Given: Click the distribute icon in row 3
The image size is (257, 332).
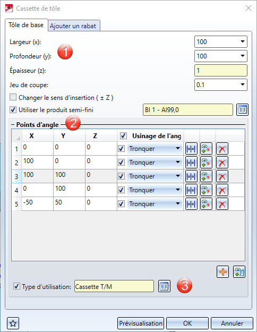Looking at the screenshot, I should coord(191,176).
